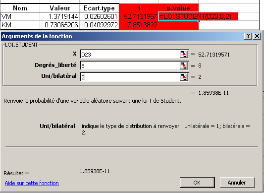Open the Aide sur cette fonction link

pos(32,183)
